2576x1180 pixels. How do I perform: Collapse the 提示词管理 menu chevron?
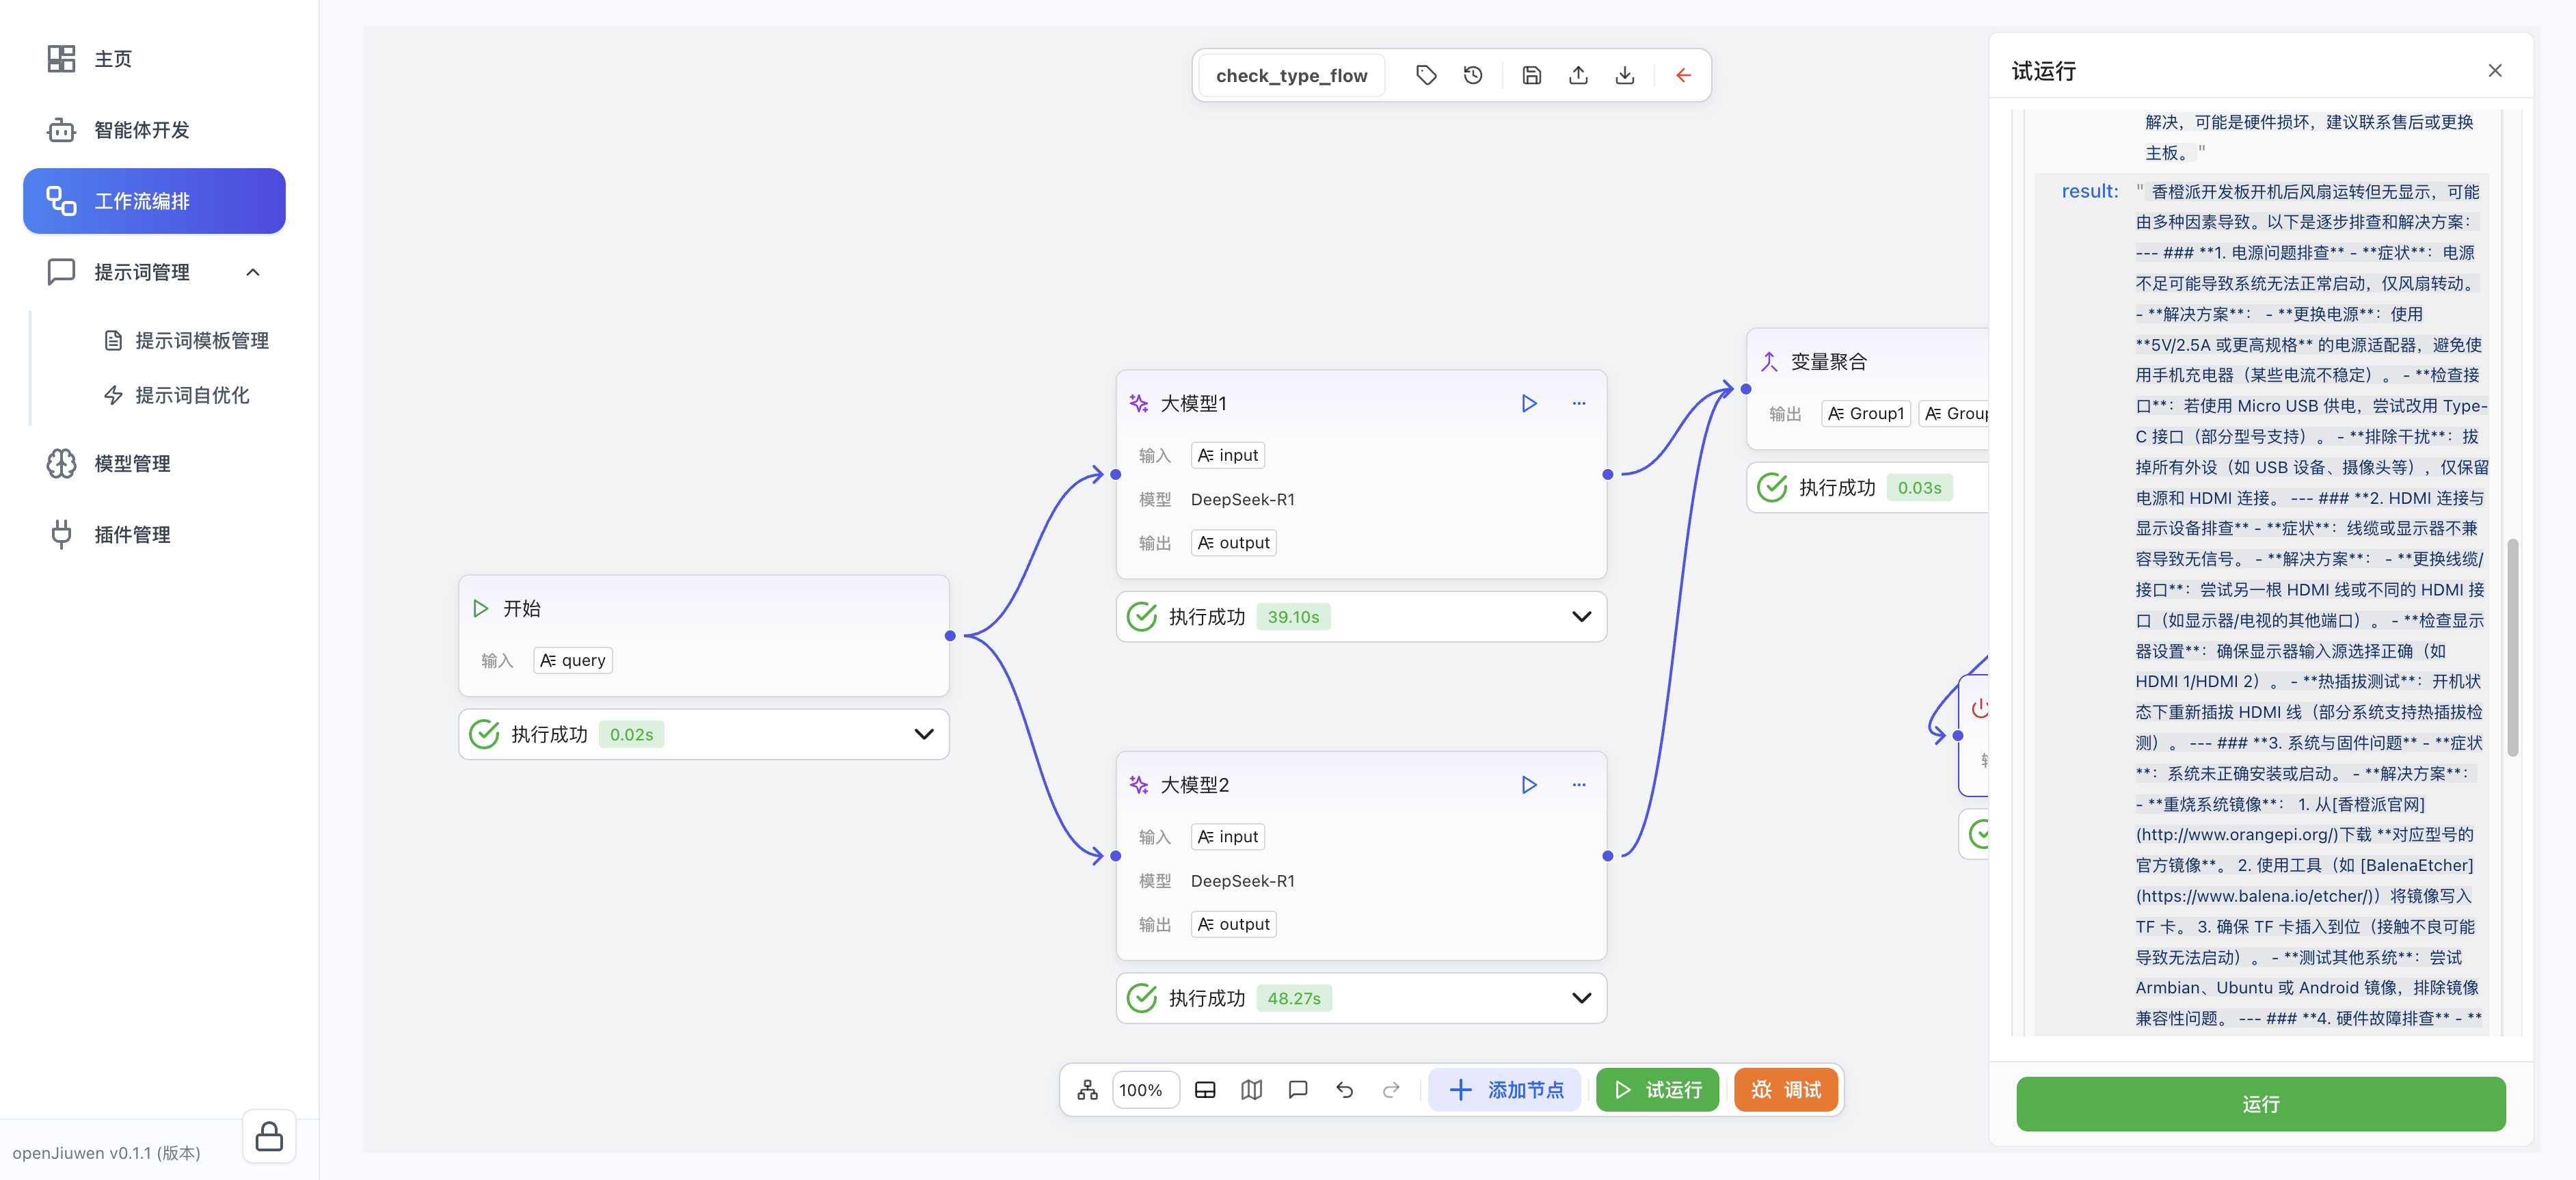coord(253,272)
